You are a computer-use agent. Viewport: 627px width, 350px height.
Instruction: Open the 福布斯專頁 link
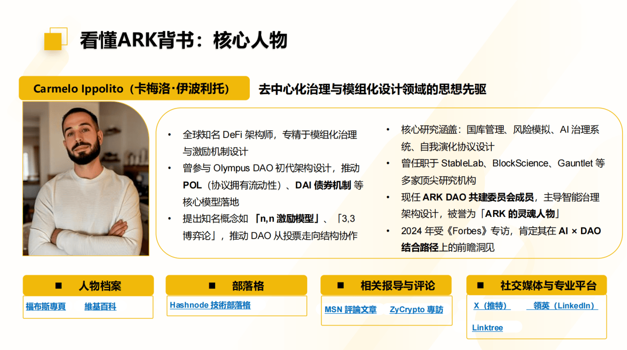(x=46, y=307)
